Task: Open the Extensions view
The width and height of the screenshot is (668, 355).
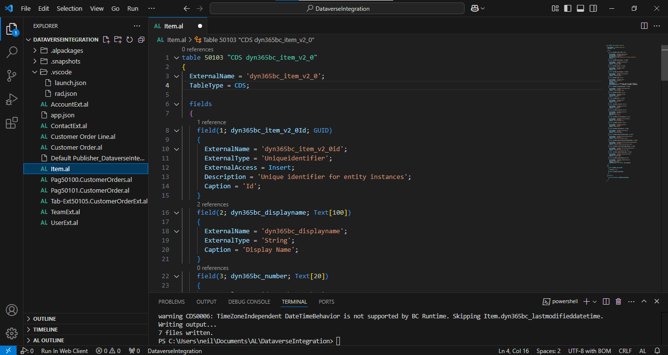Action: [x=12, y=123]
